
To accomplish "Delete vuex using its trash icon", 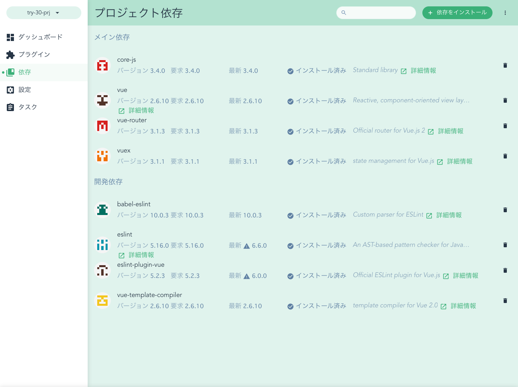I will (x=505, y=156).
